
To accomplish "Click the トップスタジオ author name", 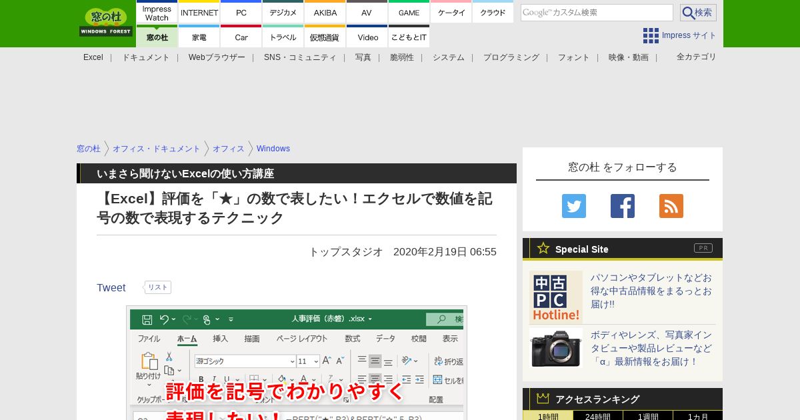I will 346,252.
